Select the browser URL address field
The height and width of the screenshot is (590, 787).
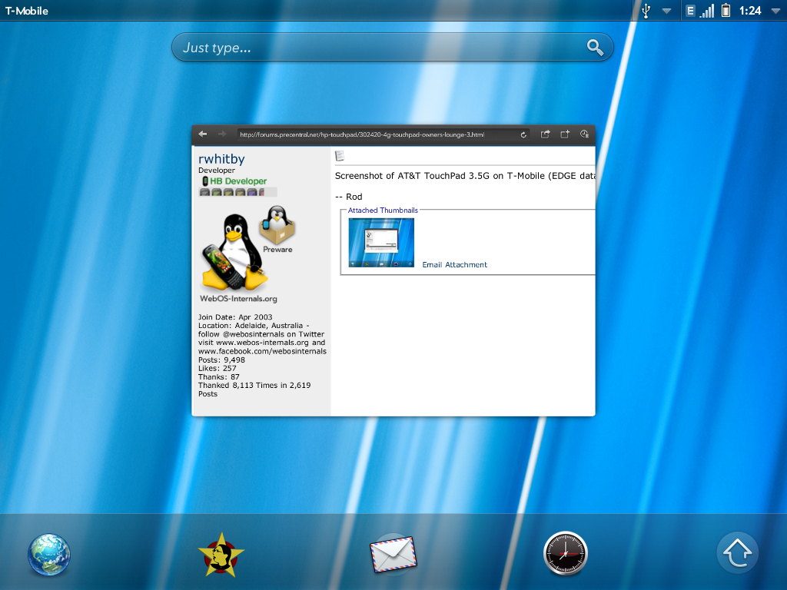384,134
